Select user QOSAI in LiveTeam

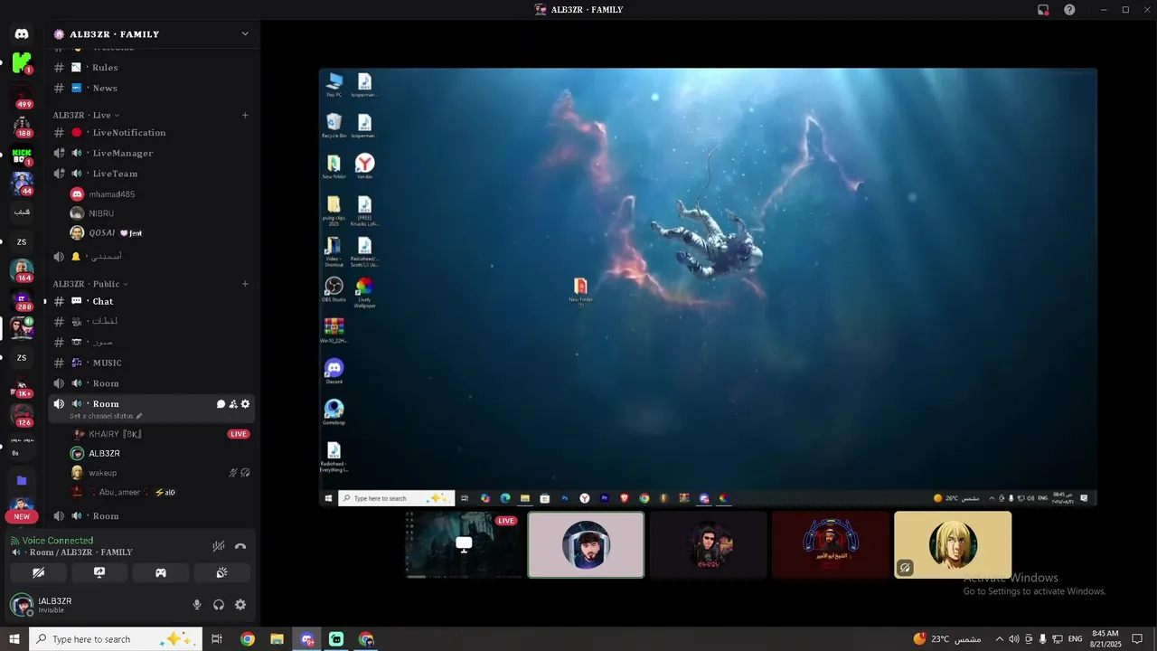[161, 233]
